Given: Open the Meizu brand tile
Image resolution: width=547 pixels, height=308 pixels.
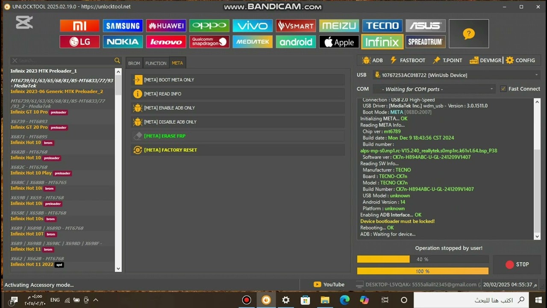Looking at the screenshot, I should (339, 26).
